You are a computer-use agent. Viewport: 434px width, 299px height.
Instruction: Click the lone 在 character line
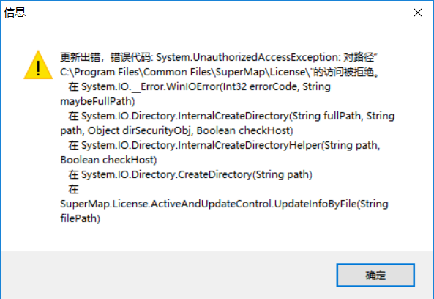pyautogui.click(x=73, y=189)
